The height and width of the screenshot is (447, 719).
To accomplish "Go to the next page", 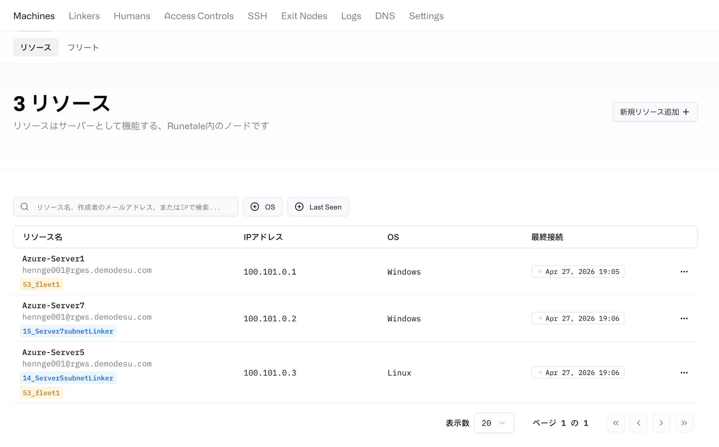I will (661, 423).
